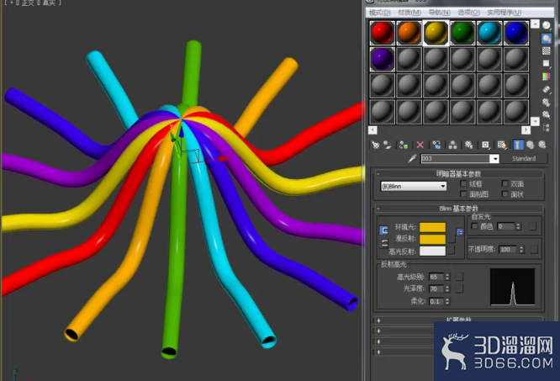The height and width of the screenshot is (381, 560).
Task: Select the orange material sample slot
Action: click(x=409, y=33)
